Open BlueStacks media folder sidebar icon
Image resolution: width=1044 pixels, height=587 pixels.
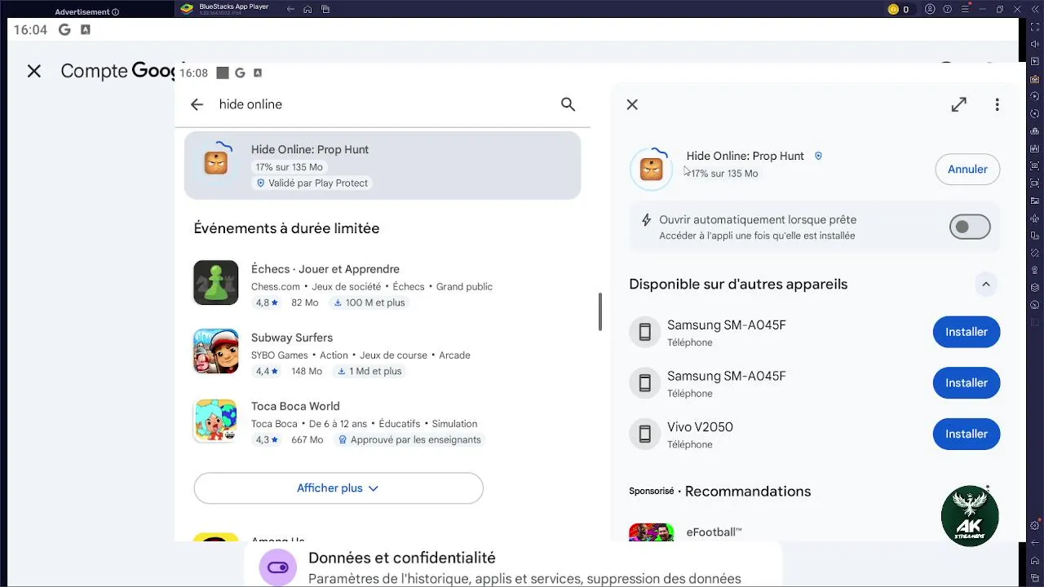(x=1035, y=201)
